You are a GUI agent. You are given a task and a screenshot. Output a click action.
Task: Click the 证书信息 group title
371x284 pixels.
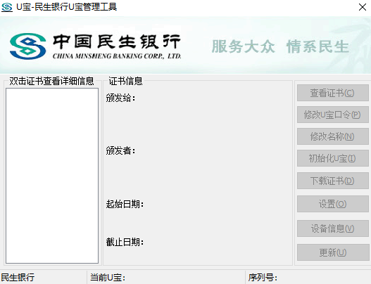[x=125, y=81]
